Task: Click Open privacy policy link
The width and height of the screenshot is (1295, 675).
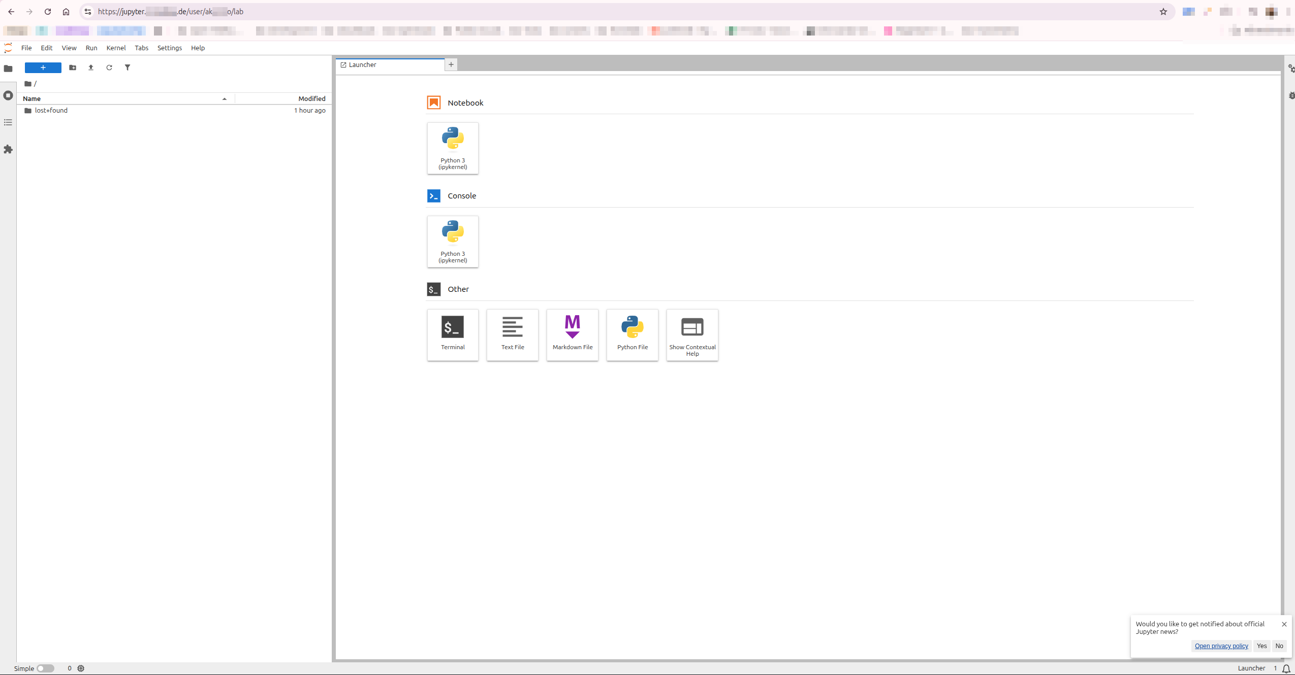Action: pos(1221,646)
